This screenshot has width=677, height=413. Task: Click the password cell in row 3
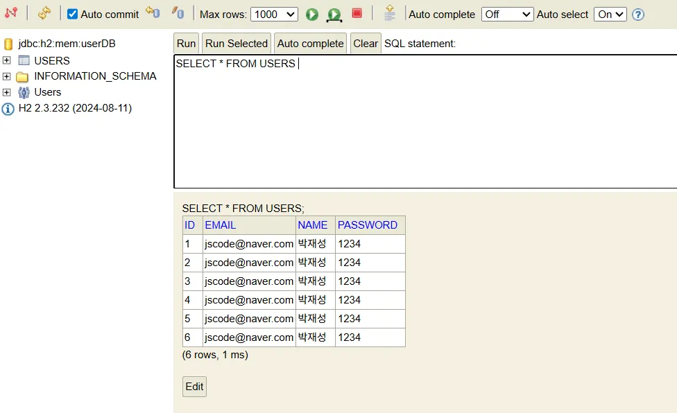[370, 281]
